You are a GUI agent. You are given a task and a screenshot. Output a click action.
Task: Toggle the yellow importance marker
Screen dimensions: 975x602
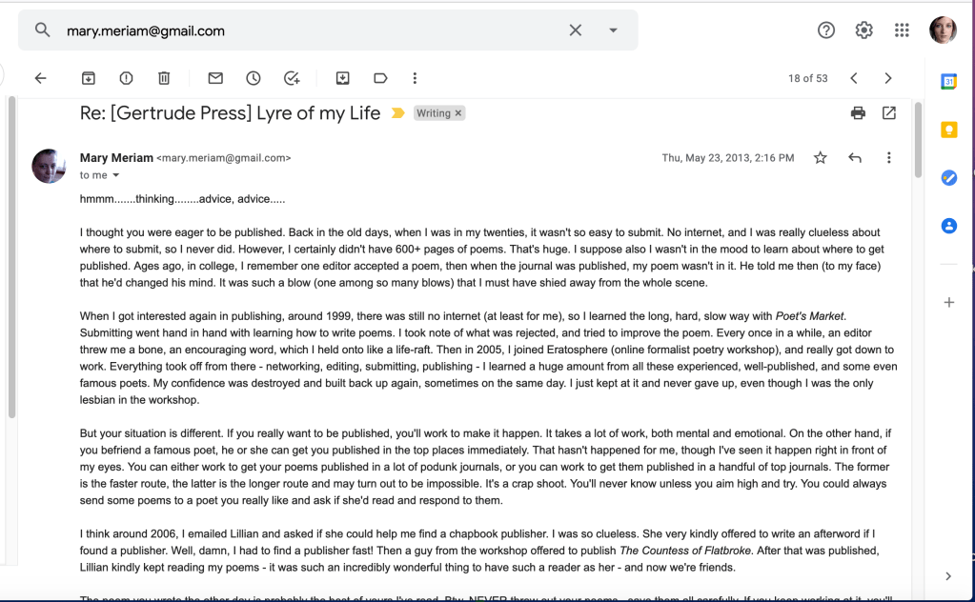[398, 113]
